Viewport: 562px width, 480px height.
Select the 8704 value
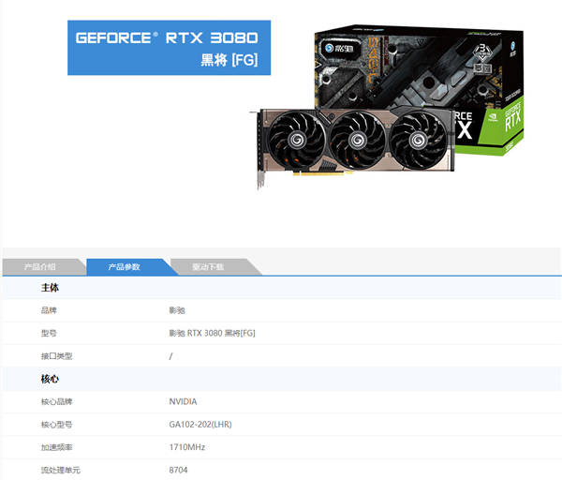(x=178, y=470)
